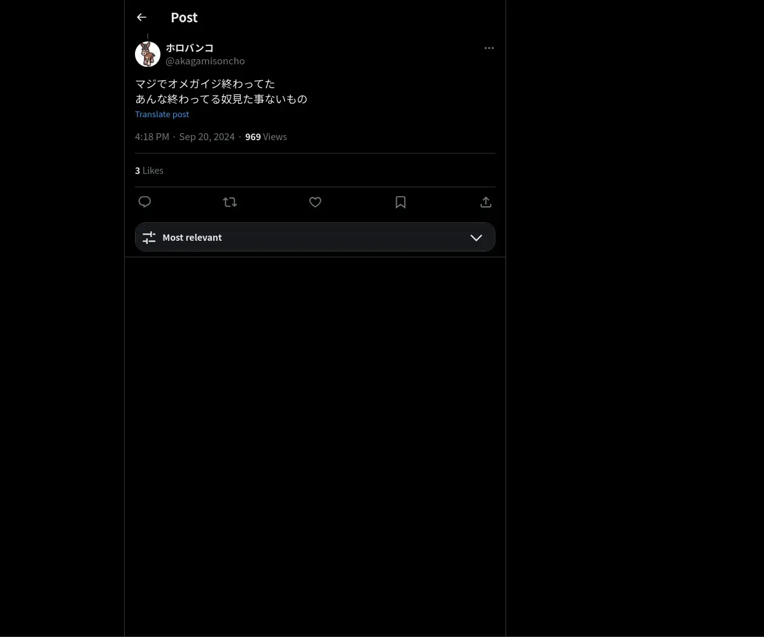Click the 4:18 PM timestamp

(152, 137)
